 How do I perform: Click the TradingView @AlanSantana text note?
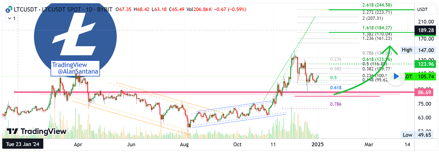coord(75,68)
